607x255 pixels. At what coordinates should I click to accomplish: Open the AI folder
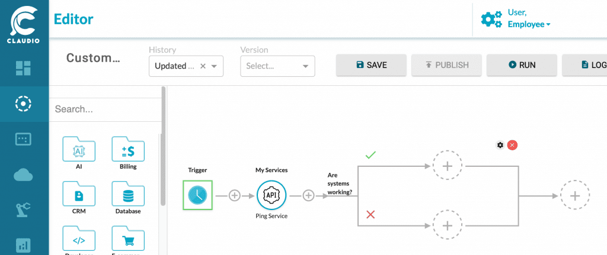pos(79,150)
